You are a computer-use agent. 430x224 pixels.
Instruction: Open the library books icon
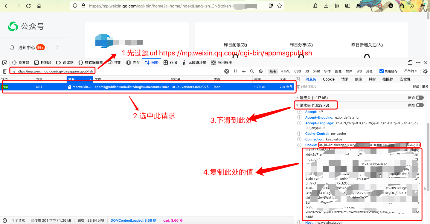tap(337, 6)
